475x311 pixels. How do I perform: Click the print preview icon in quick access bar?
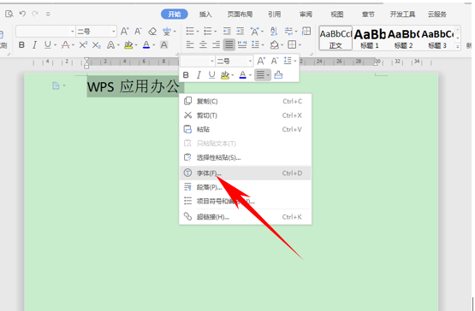point(9,14)
